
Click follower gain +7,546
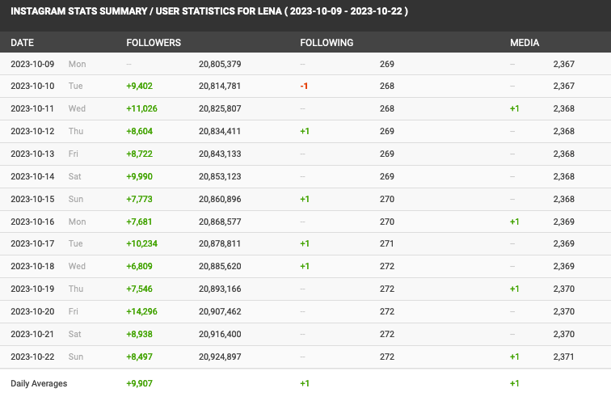[x=140, y=289]
